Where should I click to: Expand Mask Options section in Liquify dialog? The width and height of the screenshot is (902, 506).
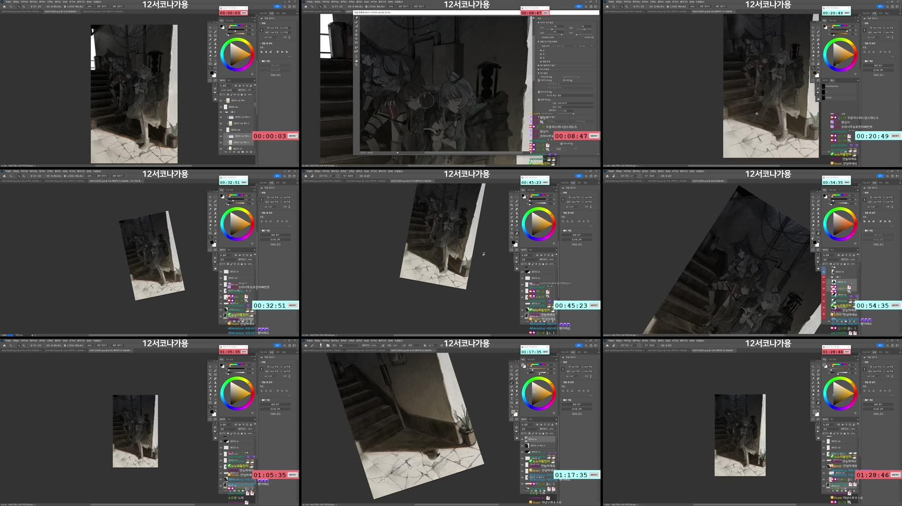(538, 69)
